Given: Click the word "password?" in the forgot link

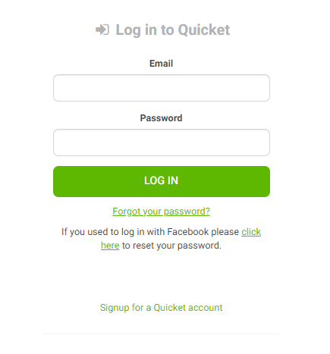Looking at the screenshot, I should point(187,211).
